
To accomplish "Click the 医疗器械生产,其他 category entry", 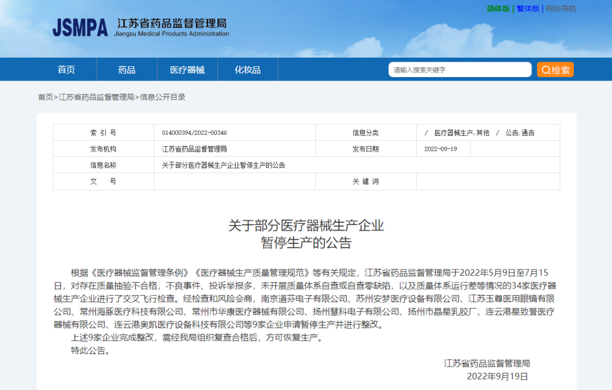I will point(461,133).
